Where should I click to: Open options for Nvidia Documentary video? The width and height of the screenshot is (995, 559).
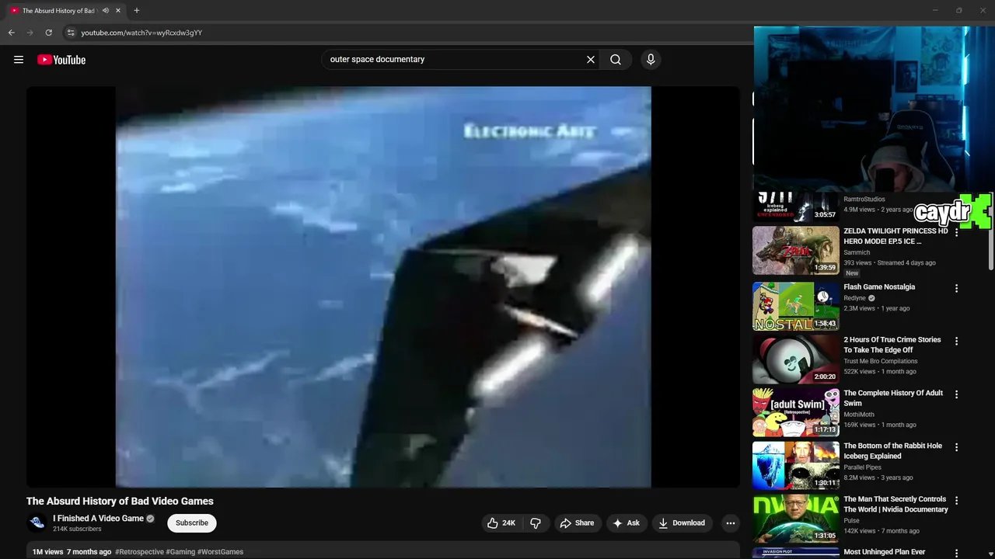957,501
